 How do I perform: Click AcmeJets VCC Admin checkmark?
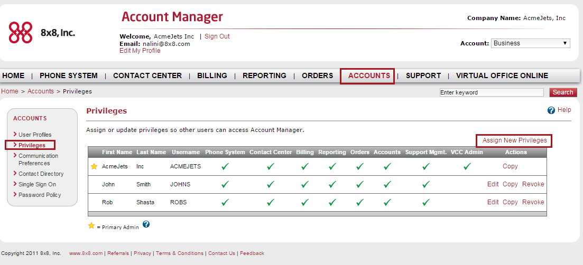click(x=467, y=167)
